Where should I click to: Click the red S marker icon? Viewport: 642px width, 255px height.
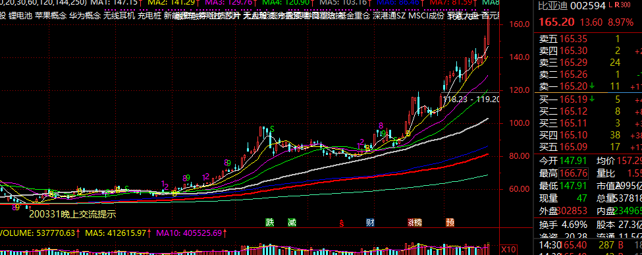tap(342, 223)
